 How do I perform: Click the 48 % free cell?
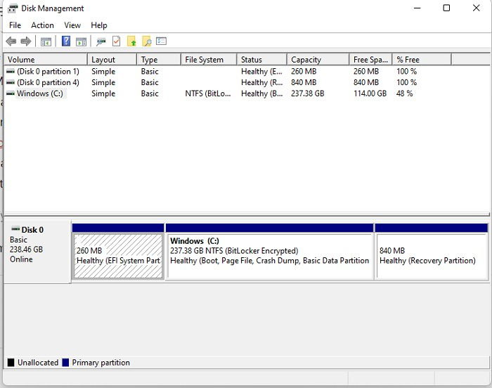[x=404, y=93]
